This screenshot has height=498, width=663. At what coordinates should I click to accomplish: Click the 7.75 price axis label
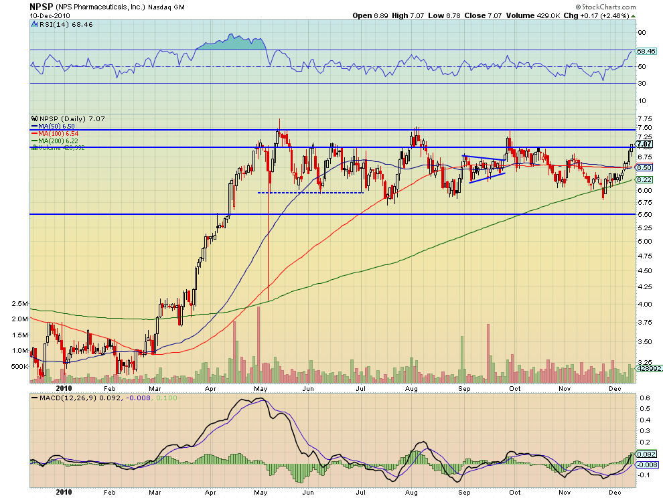coord(644,118)
